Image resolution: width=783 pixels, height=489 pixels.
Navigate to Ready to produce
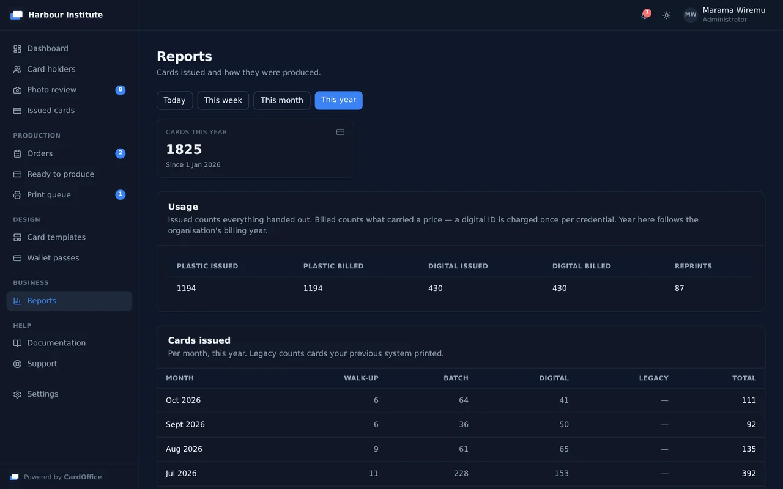69,174
